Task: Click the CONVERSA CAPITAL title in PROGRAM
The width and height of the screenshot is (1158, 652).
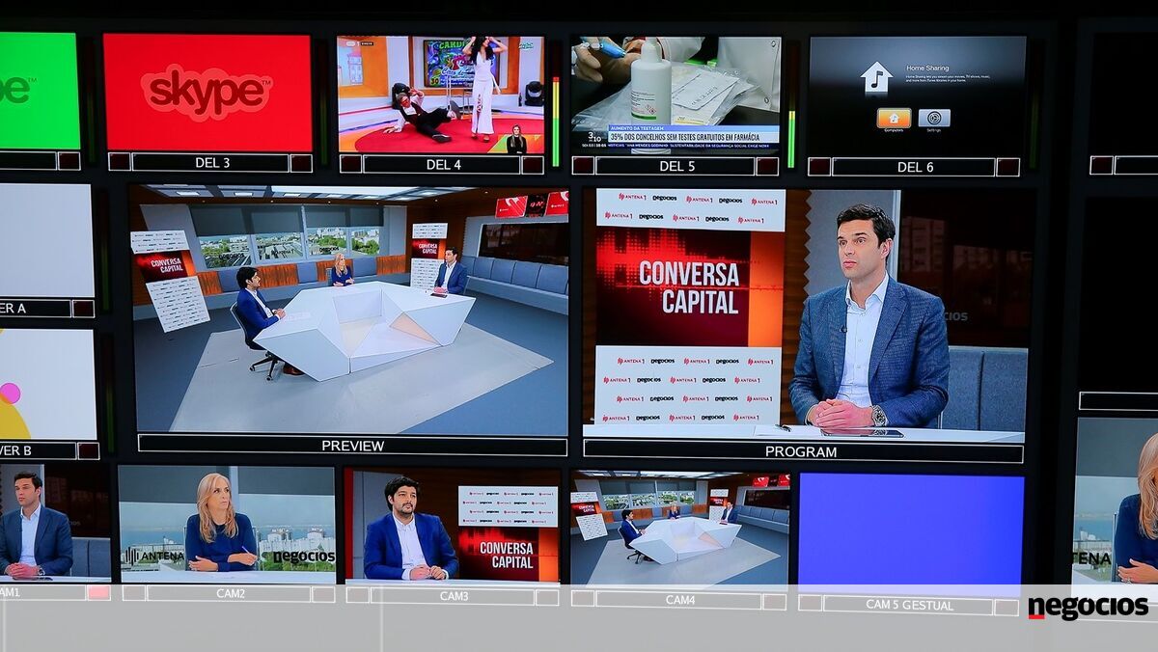Action: (x=688, y=286)
